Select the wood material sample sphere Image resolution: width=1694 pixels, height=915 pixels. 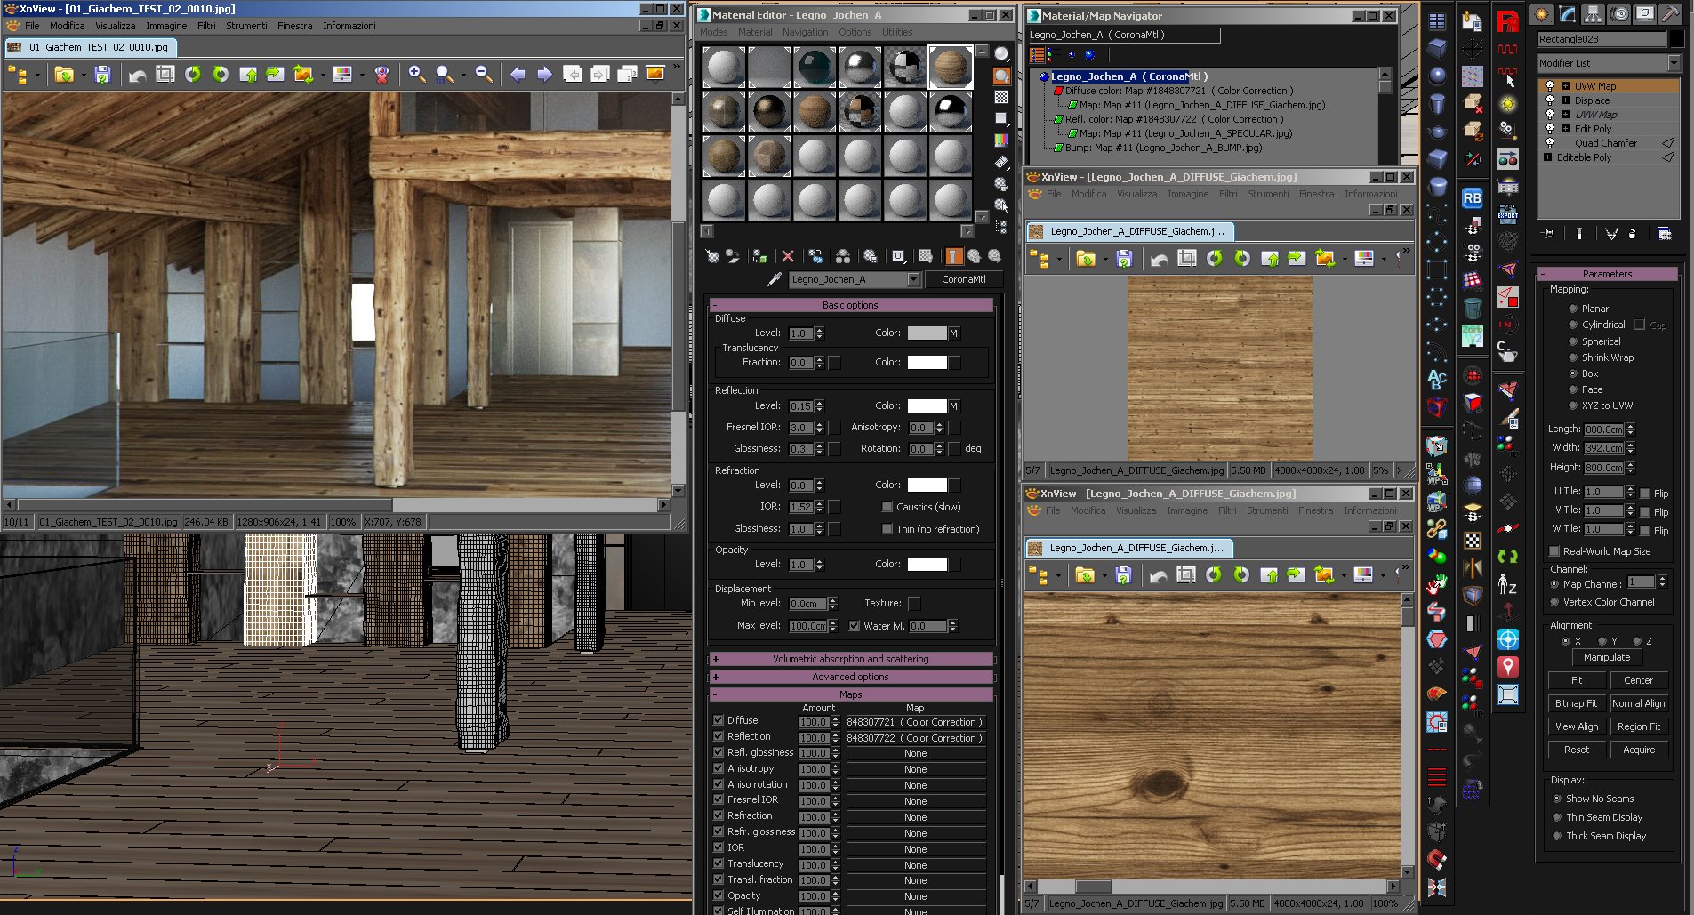coord(951,68)
